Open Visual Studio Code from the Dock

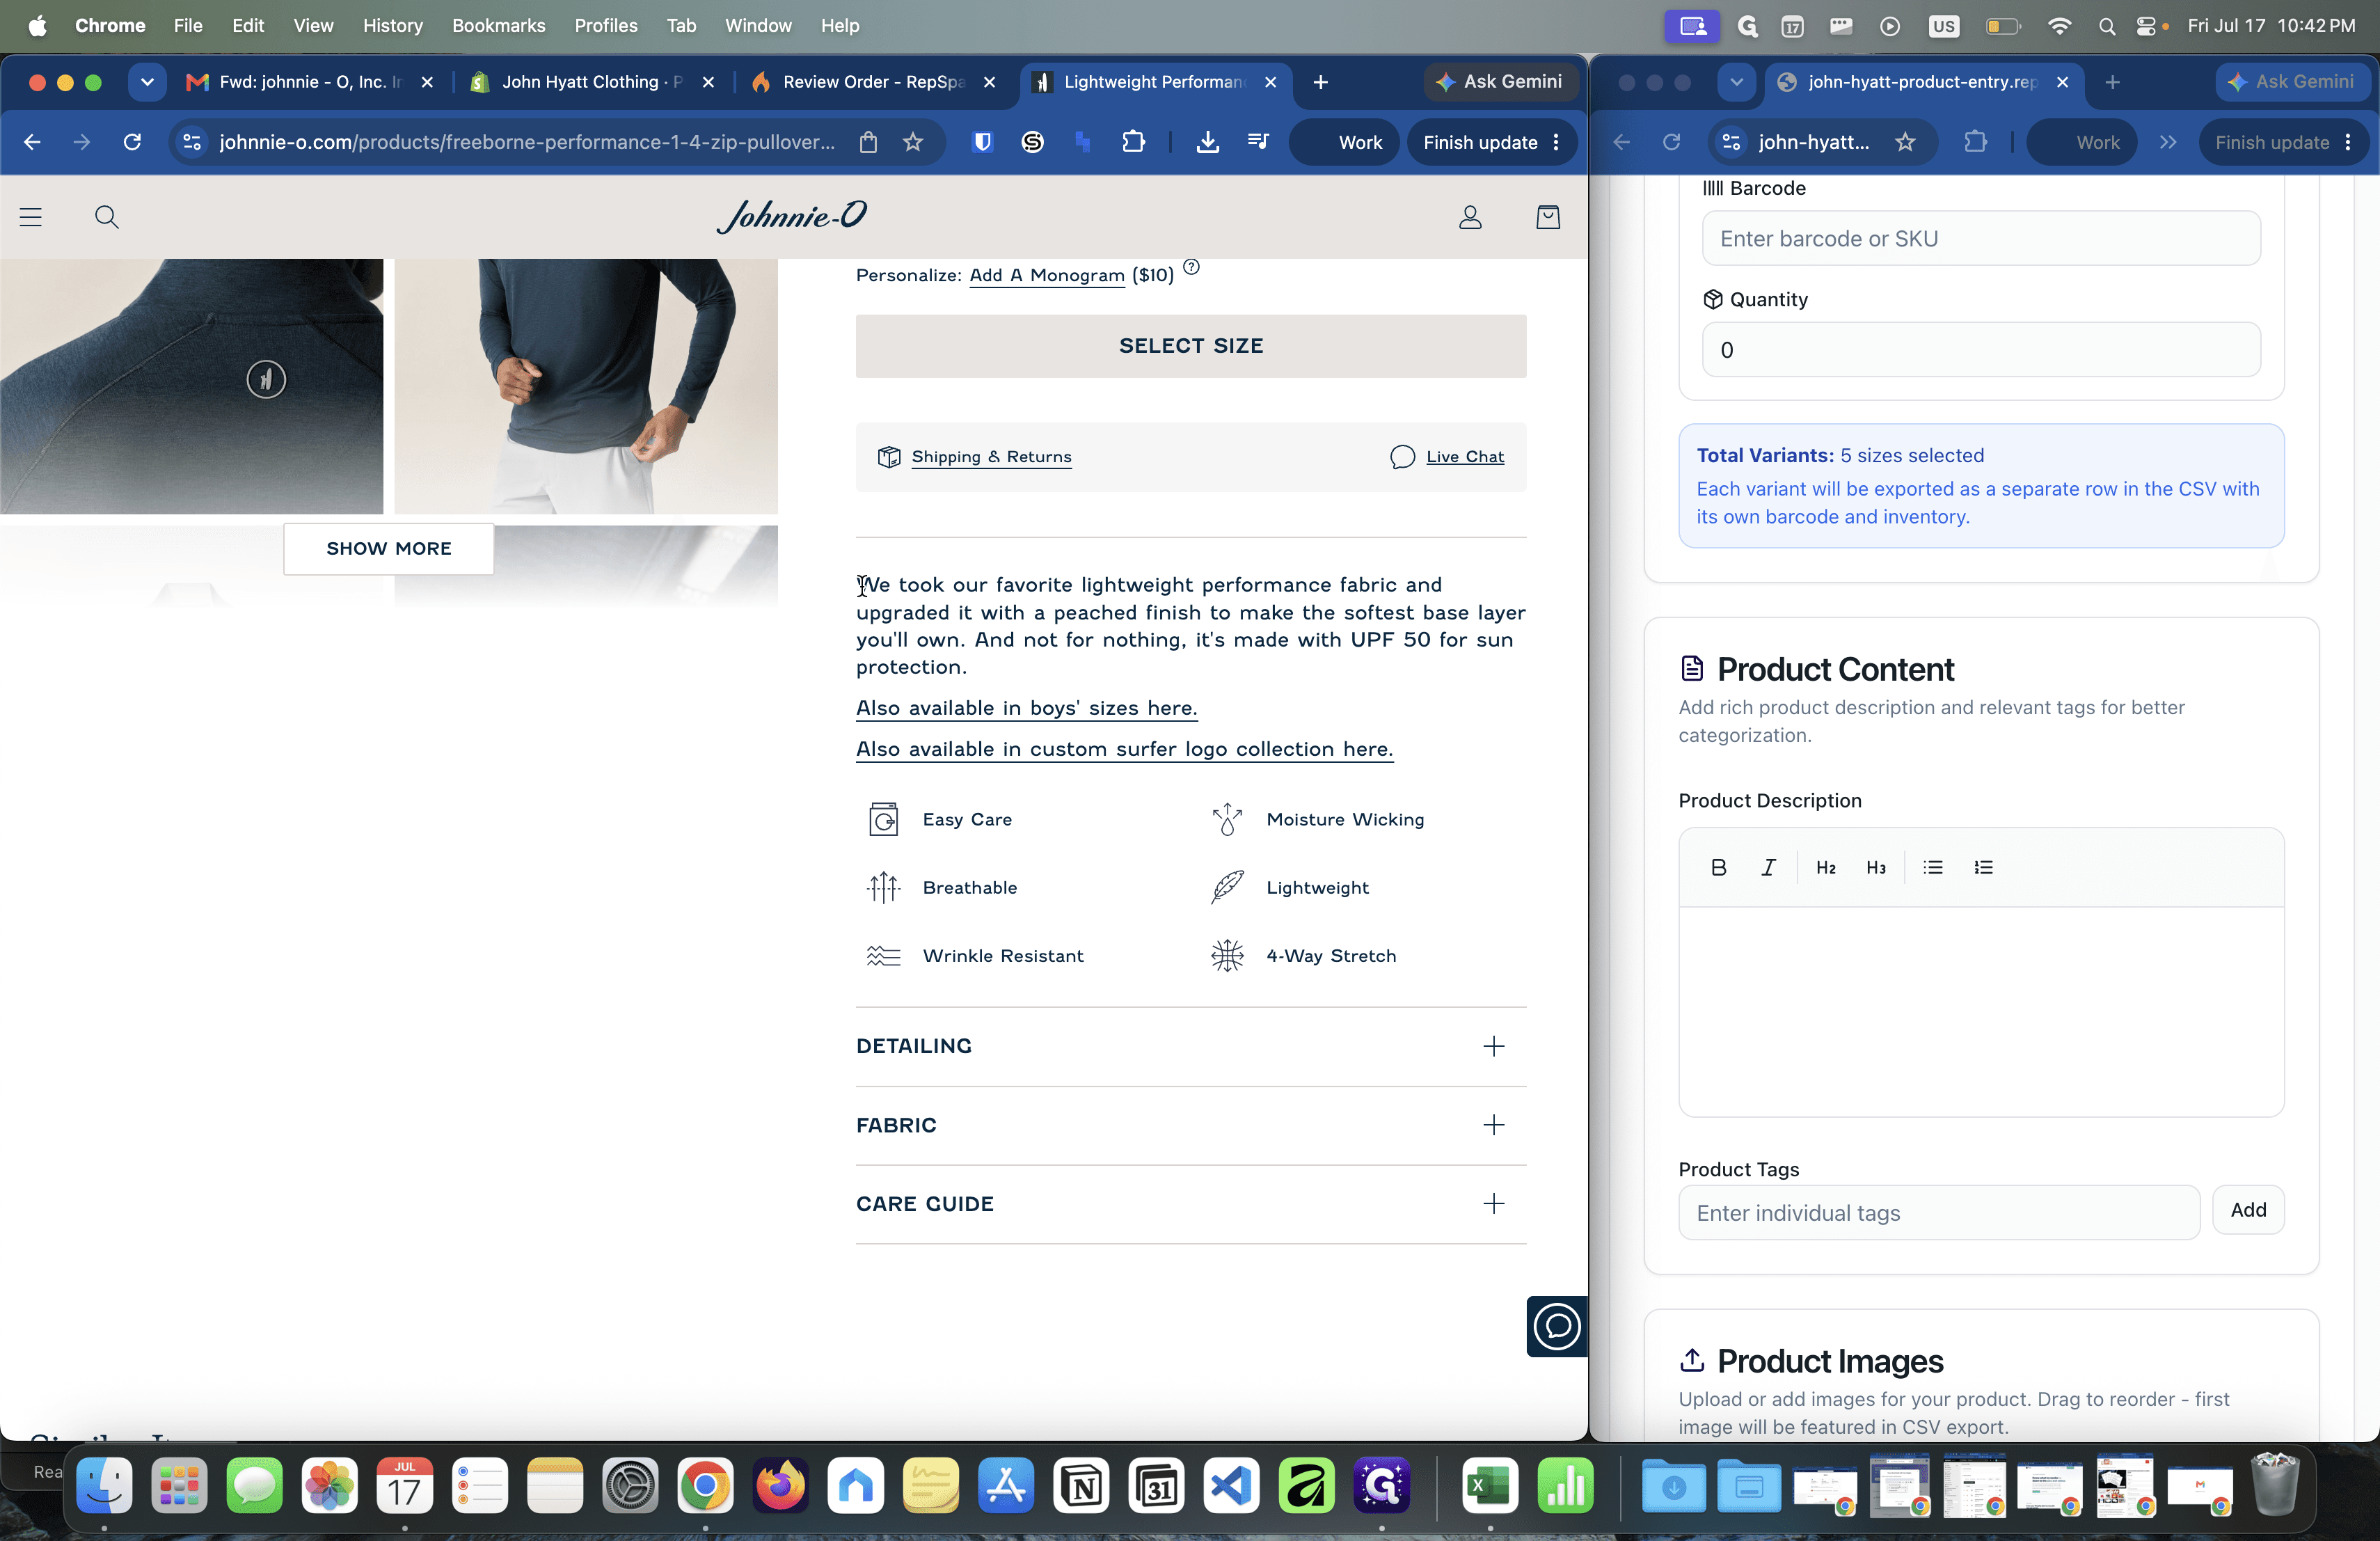(x=1231, y=1486)
